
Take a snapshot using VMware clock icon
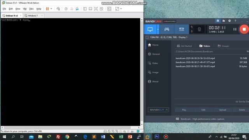66,9
